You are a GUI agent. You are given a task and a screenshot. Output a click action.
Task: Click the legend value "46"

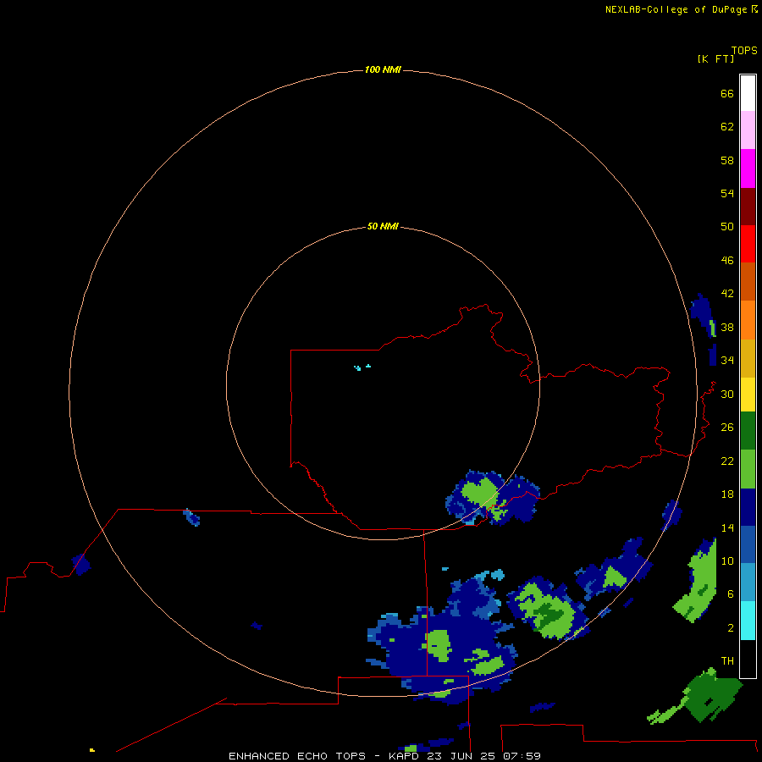[x=727, y=261]
